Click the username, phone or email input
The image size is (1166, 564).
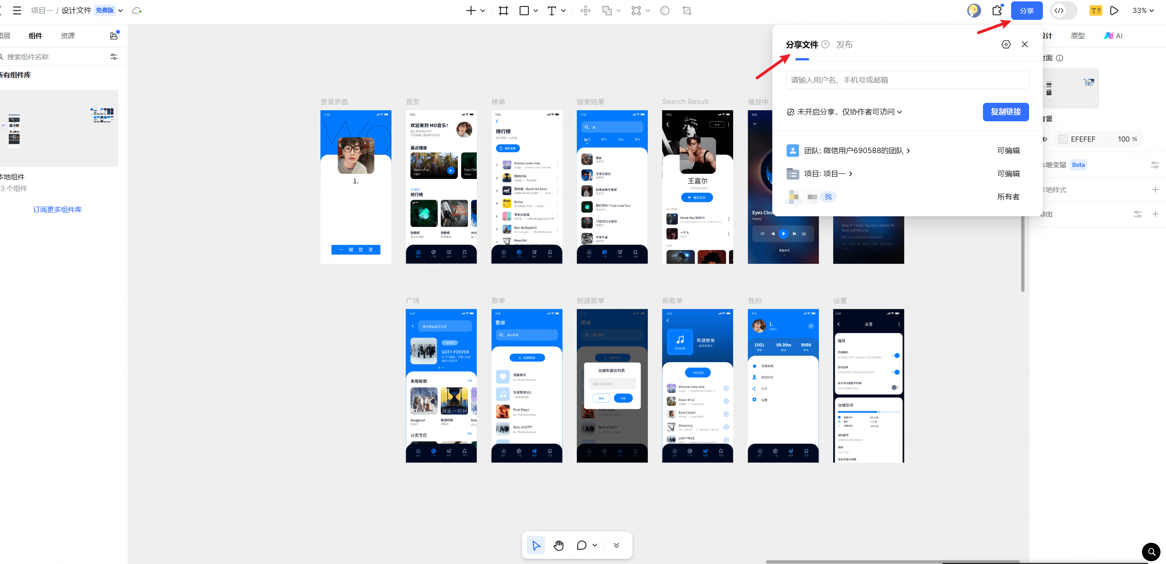[x=907, y=80]
